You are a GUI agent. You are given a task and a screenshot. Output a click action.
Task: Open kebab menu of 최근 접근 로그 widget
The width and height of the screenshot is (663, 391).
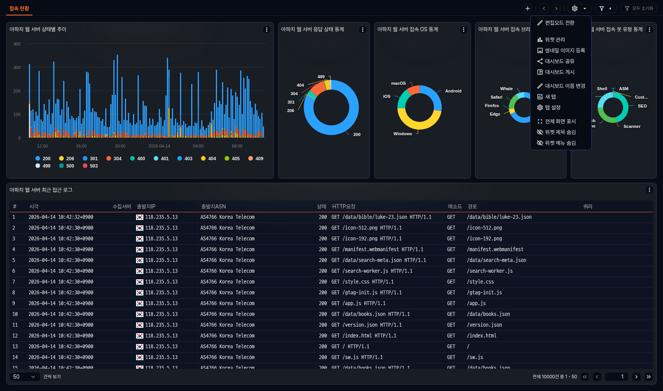tap(649, 190)
